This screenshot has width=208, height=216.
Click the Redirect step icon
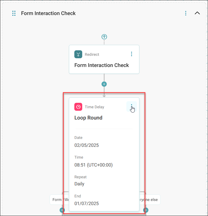tap(78, 54)
